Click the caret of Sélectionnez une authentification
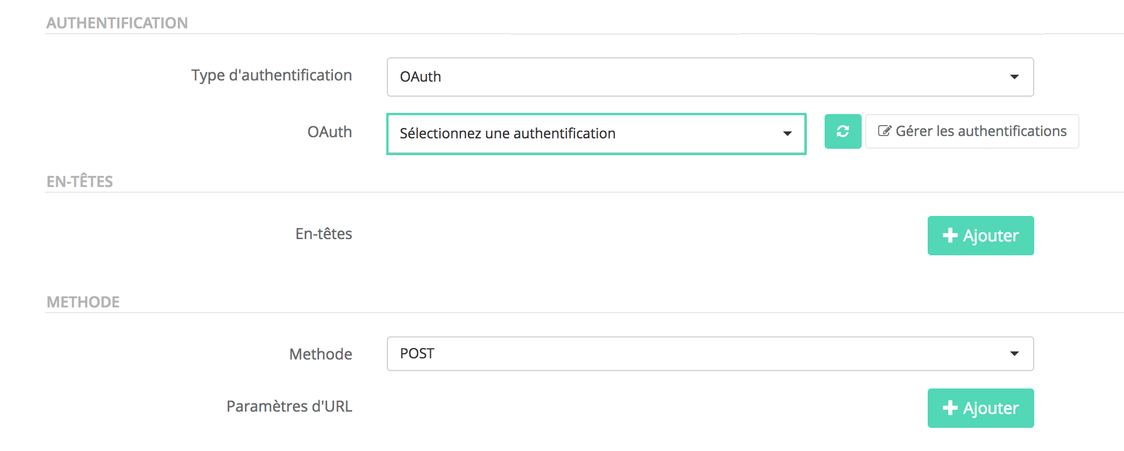The width and height of the screenshot is (1124, 451). point(787,134)
